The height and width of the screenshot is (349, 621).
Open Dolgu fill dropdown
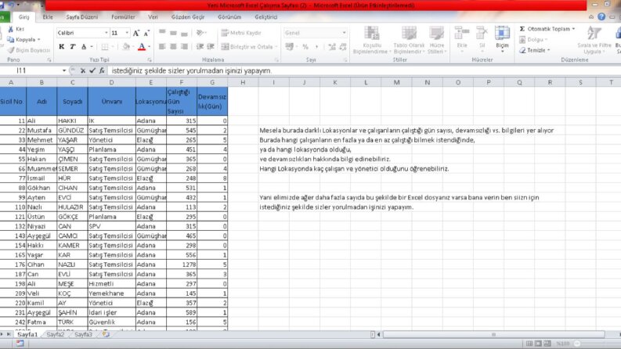coord(533,40)
